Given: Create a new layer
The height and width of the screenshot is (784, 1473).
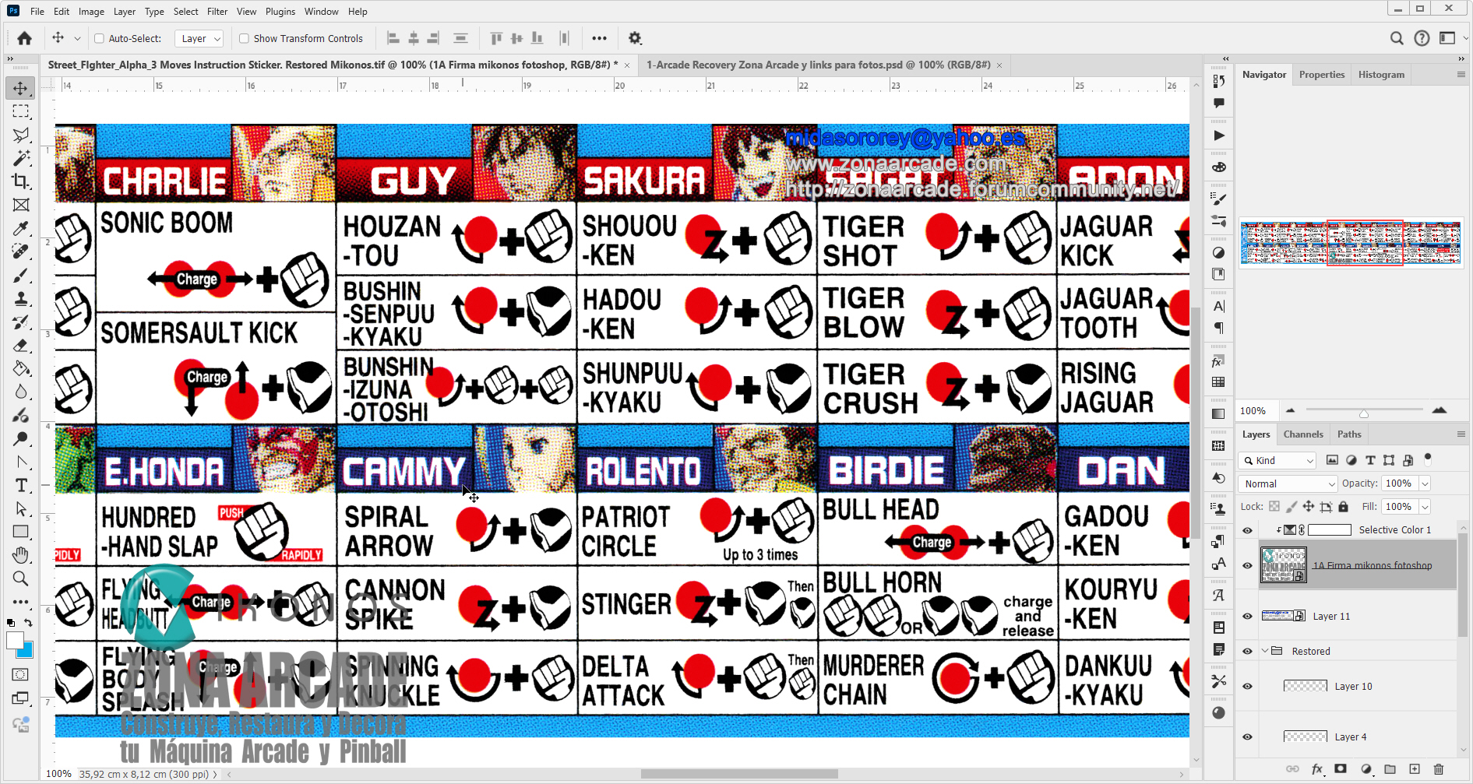Looking at the screenshot, I should [1415, 769].
